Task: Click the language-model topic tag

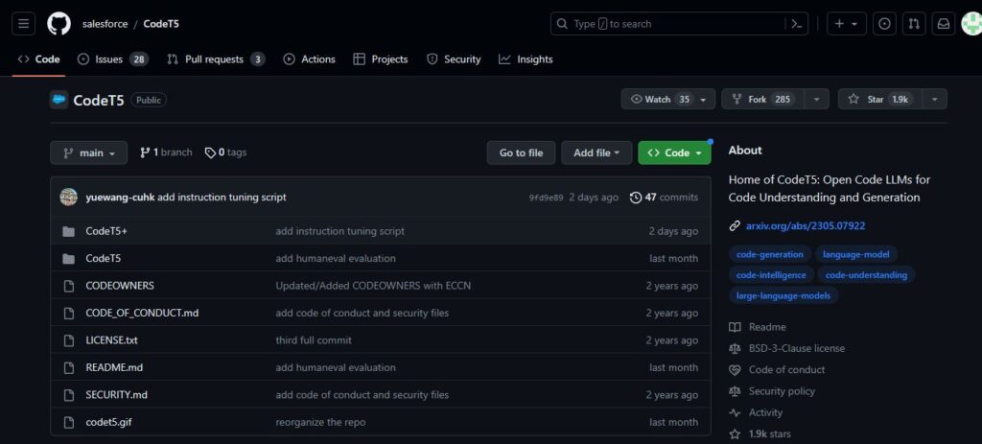Action: coord(856,254)
